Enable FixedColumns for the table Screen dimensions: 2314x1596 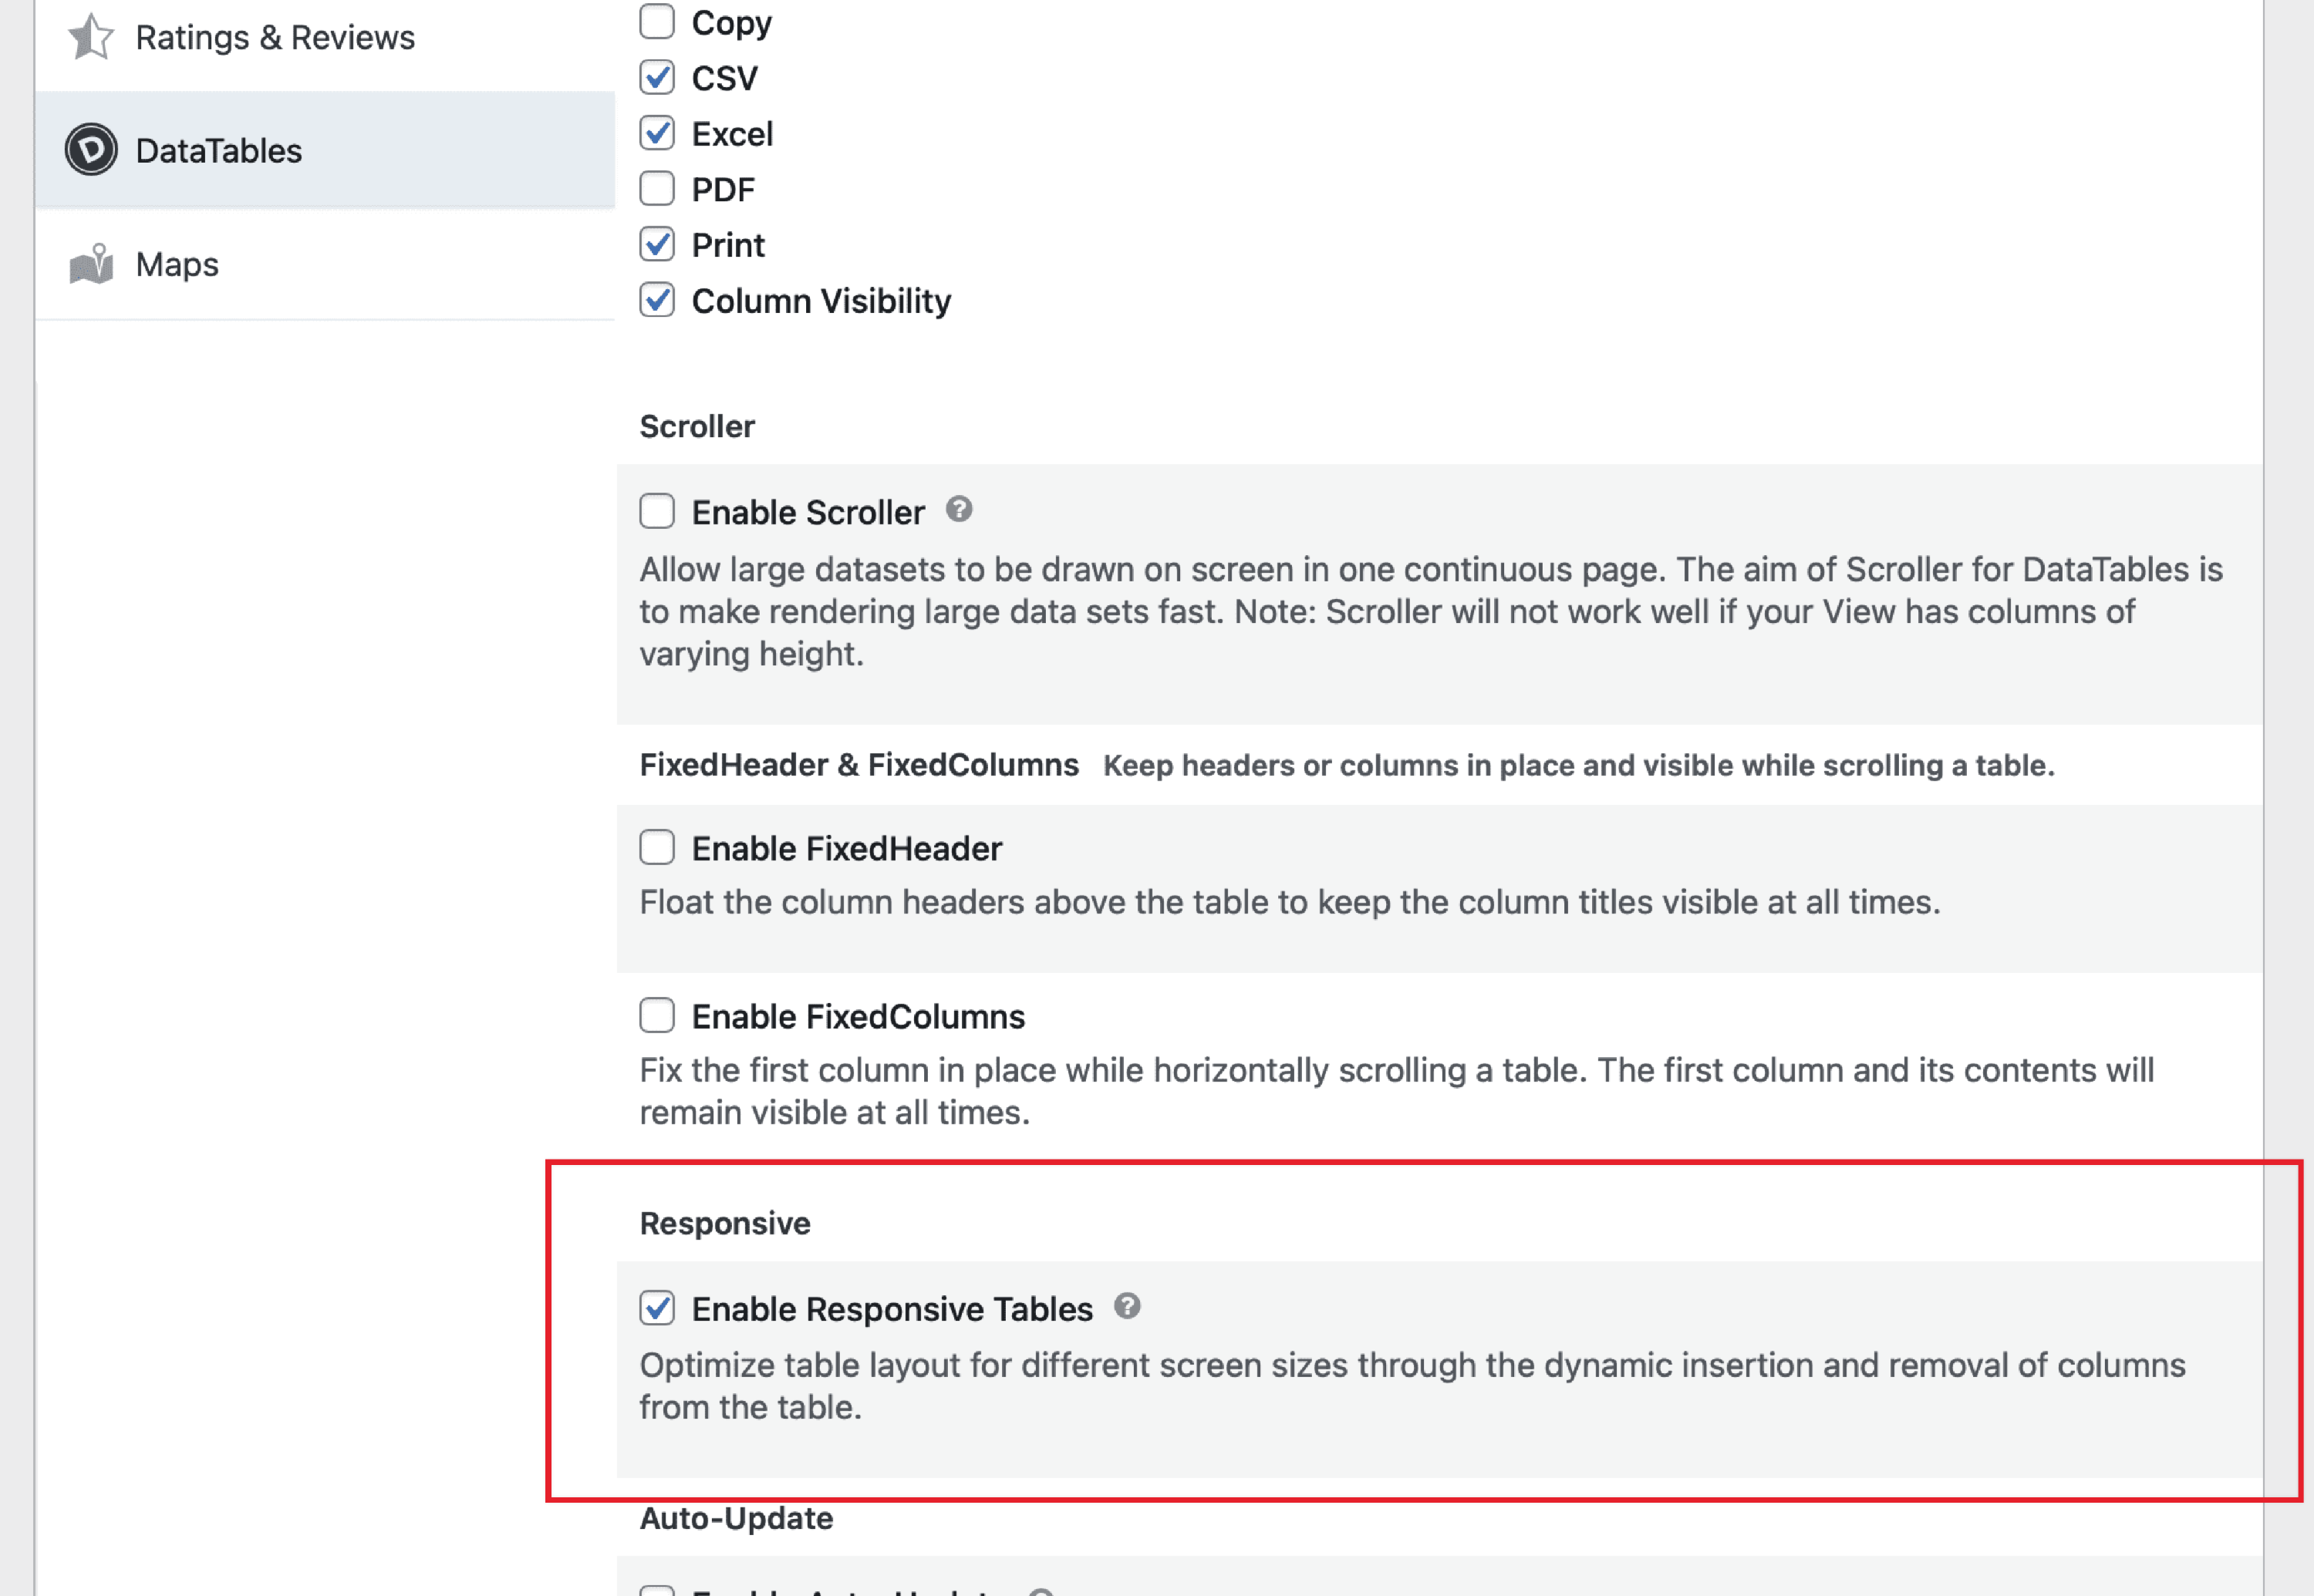click(657, 1015)
